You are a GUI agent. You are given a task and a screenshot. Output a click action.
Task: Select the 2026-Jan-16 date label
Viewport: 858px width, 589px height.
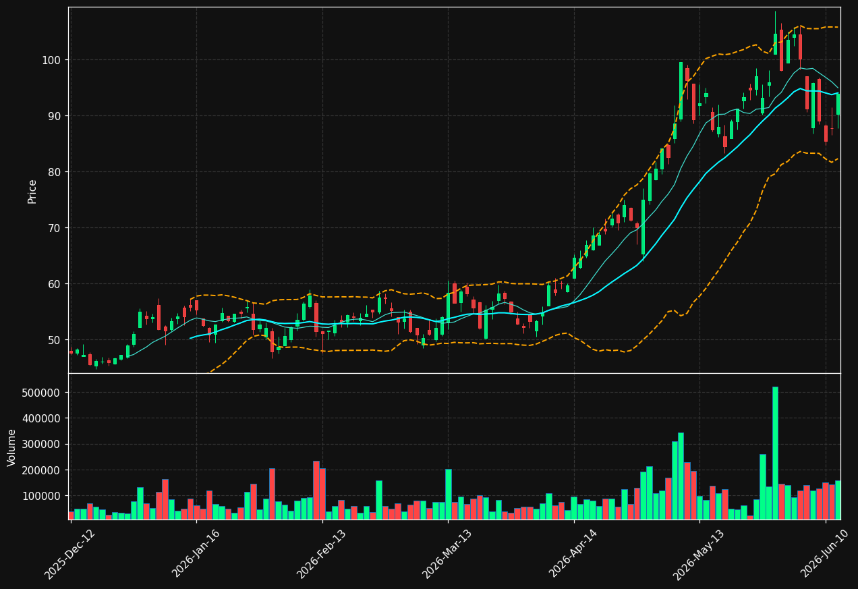coord(196,554)
